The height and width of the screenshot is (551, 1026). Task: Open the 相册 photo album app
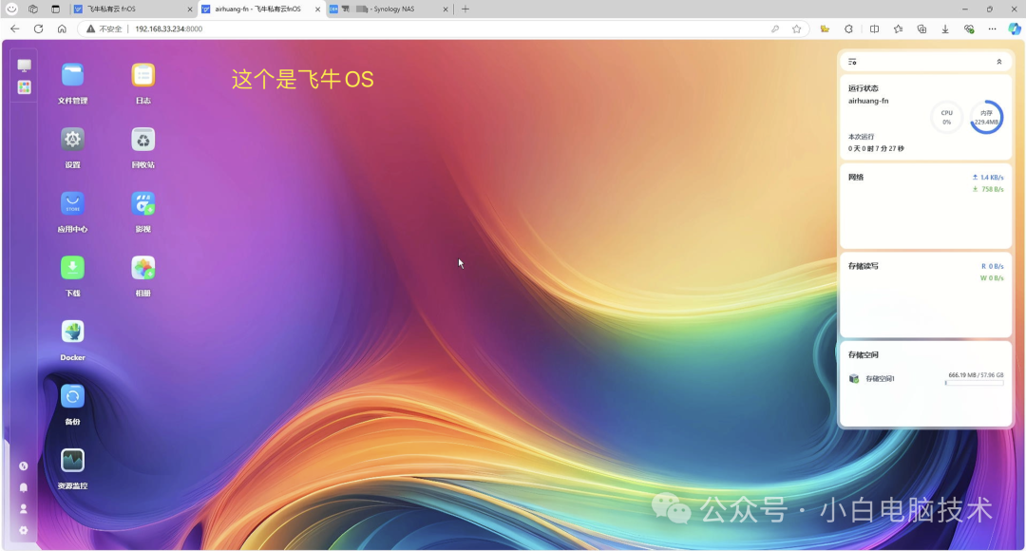tap(142, 267)
